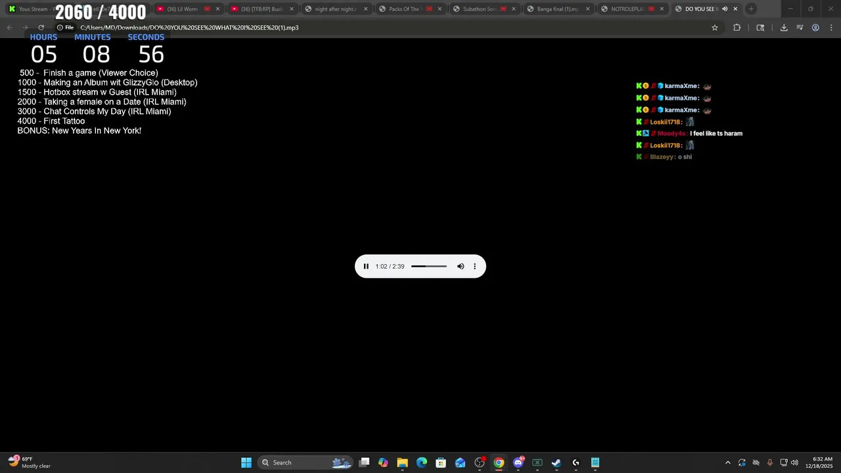841x473 pixels.
Task: Mute the audio player volume
Action: 461,266
